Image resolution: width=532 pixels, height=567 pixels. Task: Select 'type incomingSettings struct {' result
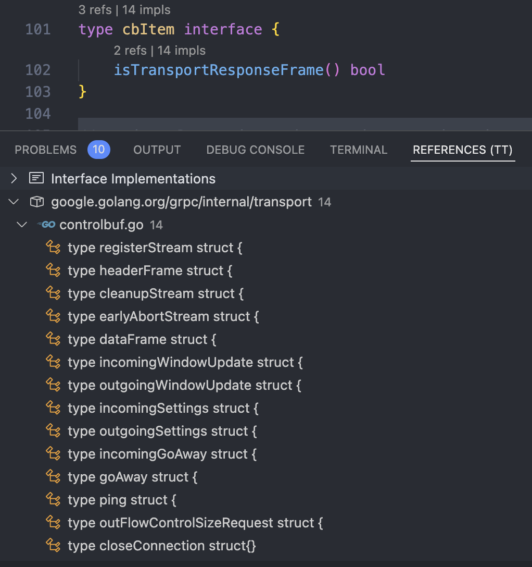click(163, 408)
